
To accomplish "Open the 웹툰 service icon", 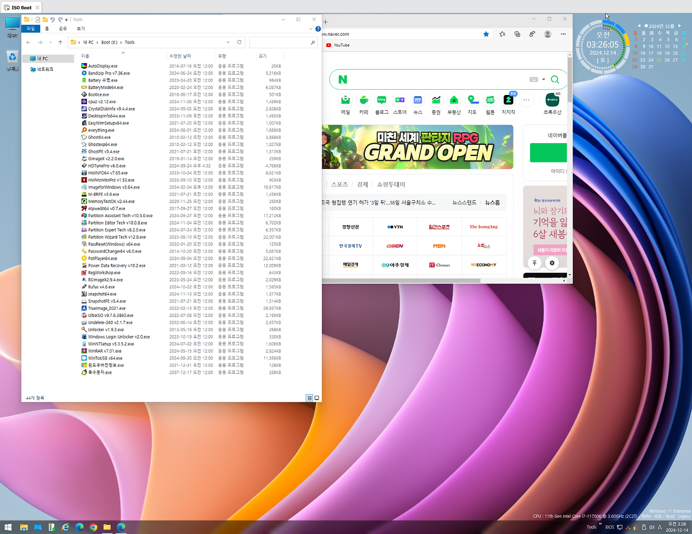I will (x=489, y=100).
